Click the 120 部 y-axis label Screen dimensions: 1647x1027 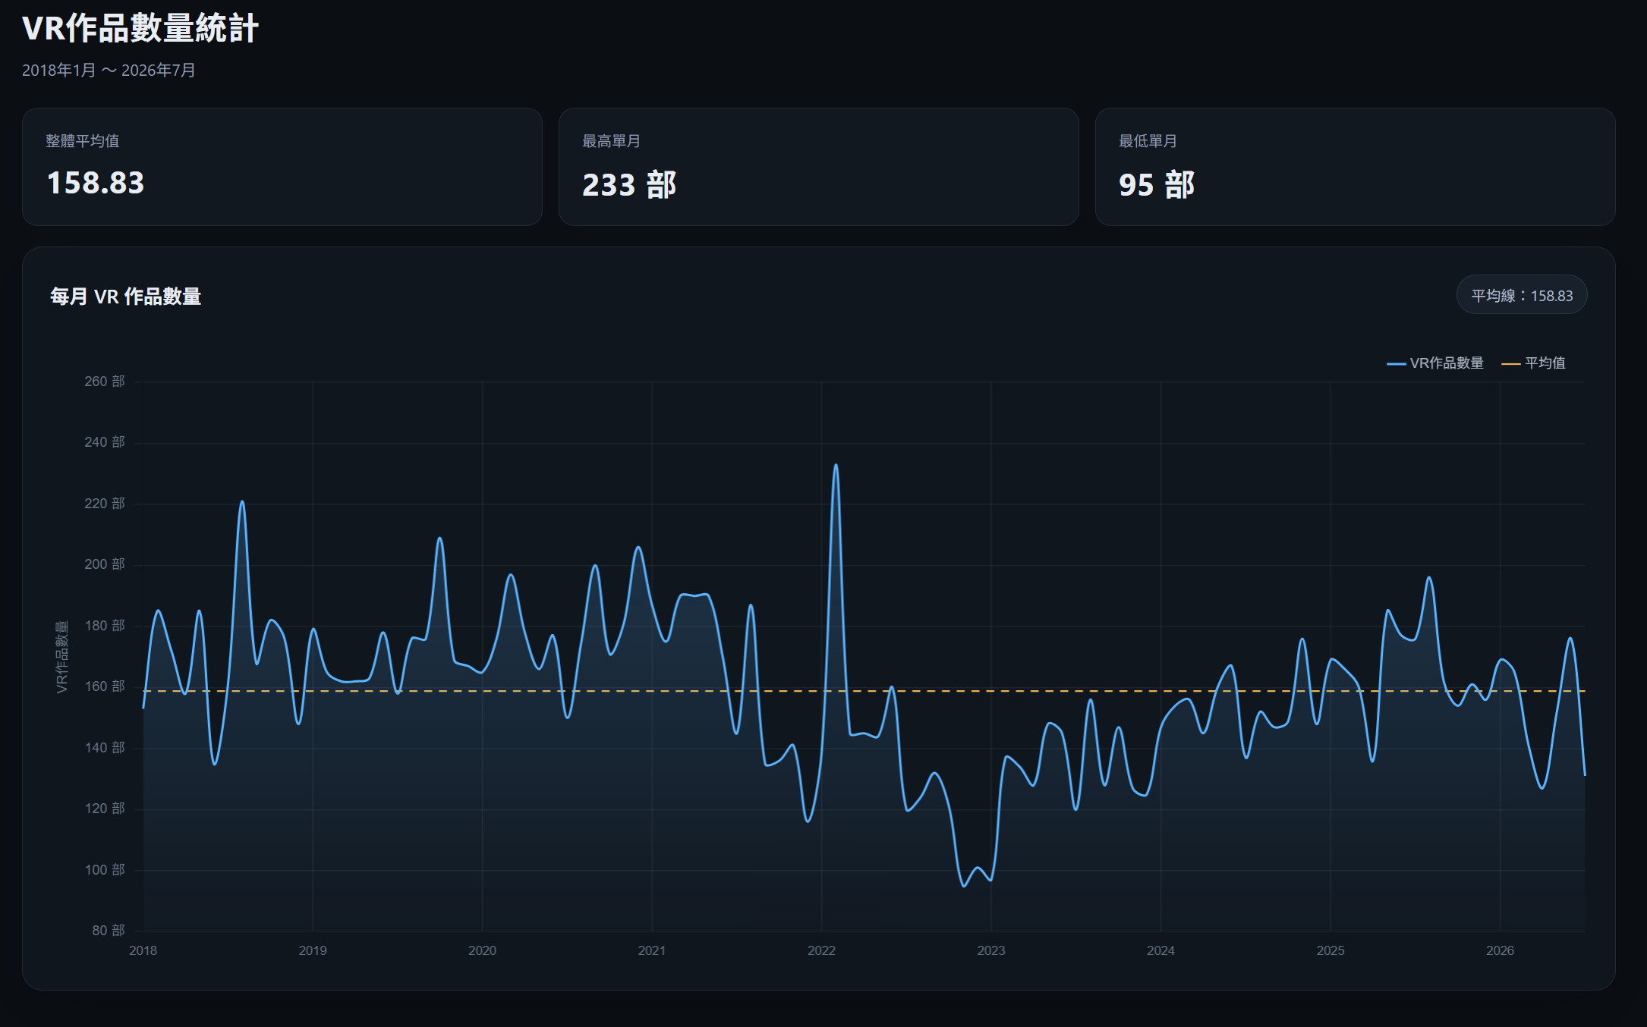[x=105, y=809]
